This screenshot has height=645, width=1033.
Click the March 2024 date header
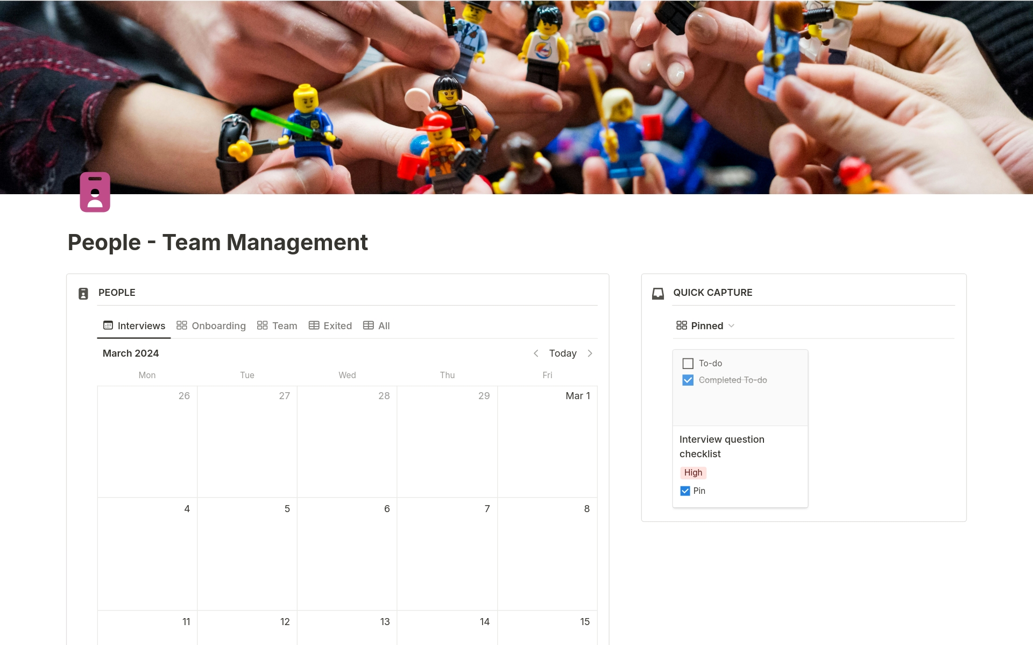[130, 353]
